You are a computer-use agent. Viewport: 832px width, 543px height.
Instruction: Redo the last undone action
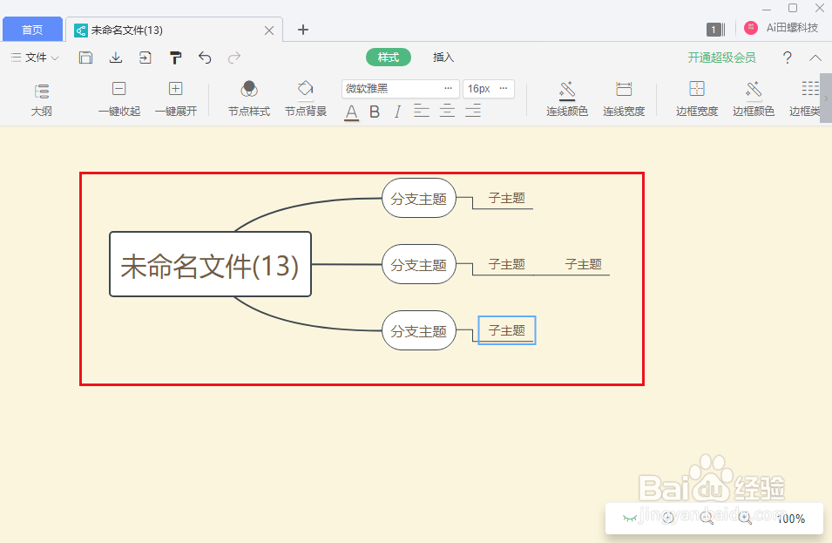click(x=234, y=58)
